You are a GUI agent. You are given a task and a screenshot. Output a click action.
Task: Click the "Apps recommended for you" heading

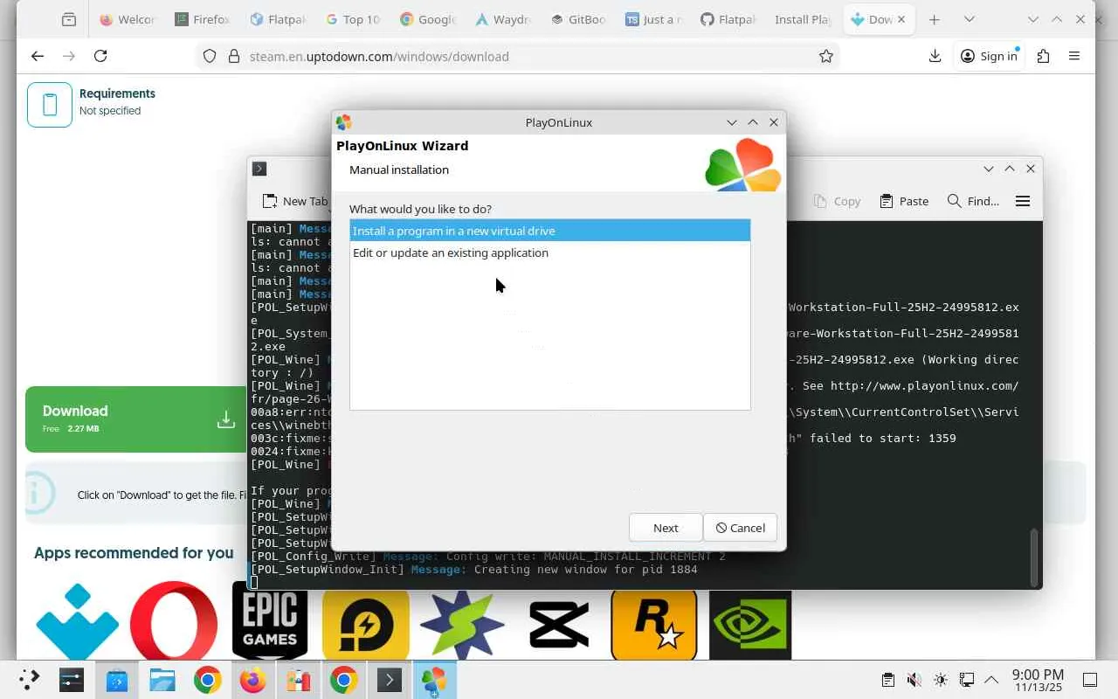click(134, 552)
